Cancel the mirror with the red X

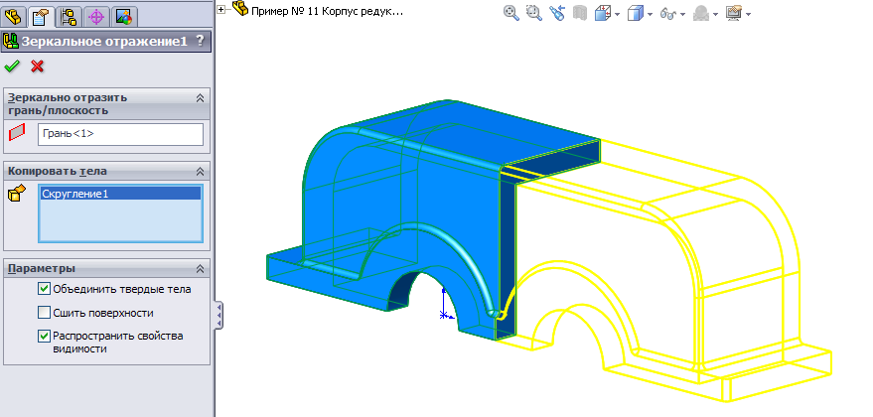(x=38, y=67)
